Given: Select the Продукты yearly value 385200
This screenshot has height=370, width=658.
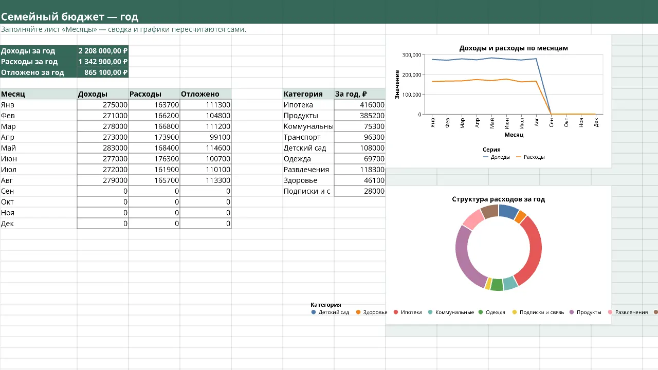Looking at the screenshot, I should [x=360, y=116].
